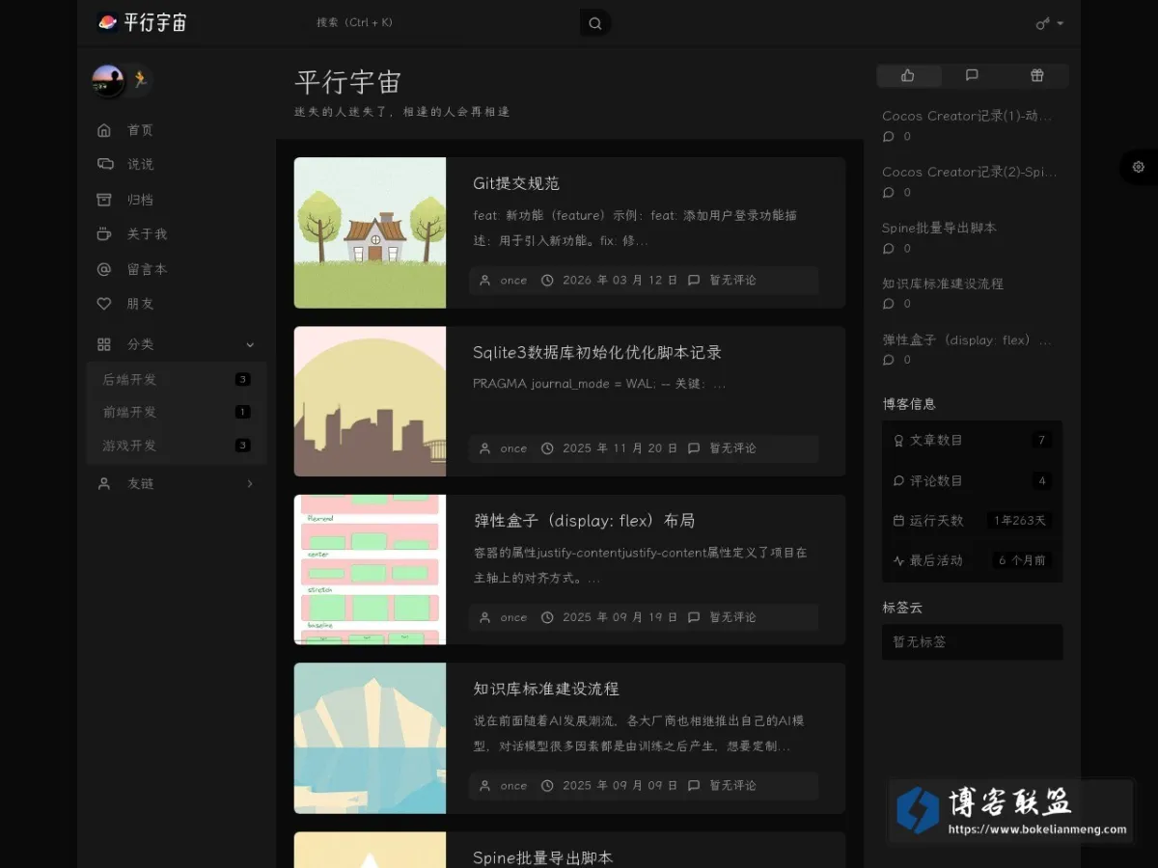
Task: Open 弹性盒子 (display: flex) 布局 article
Action: tap(584, 521)
